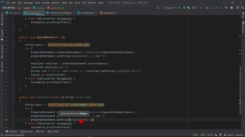
Task: Rollback changes with undo arrow icon
Action: coord(226,8)
